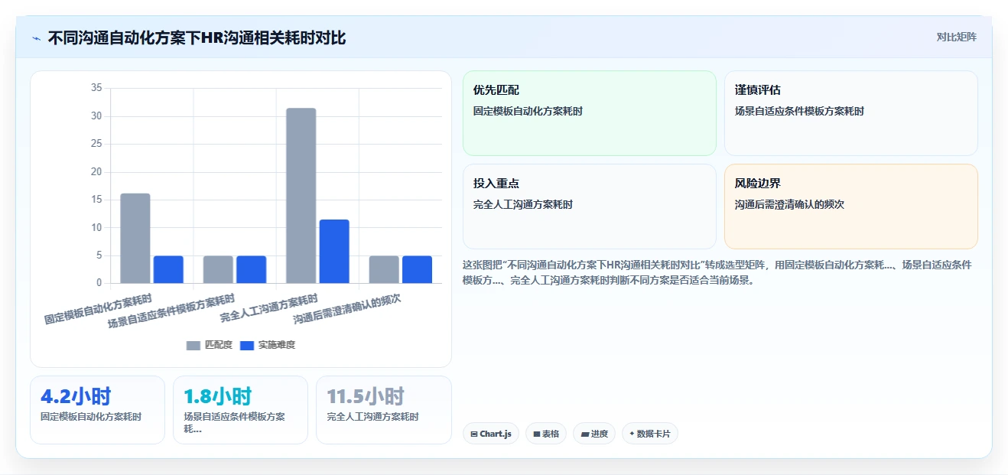
Task: Click the gray bar for 场景自适应条件模板方案耗时
Action: (218, 270)
